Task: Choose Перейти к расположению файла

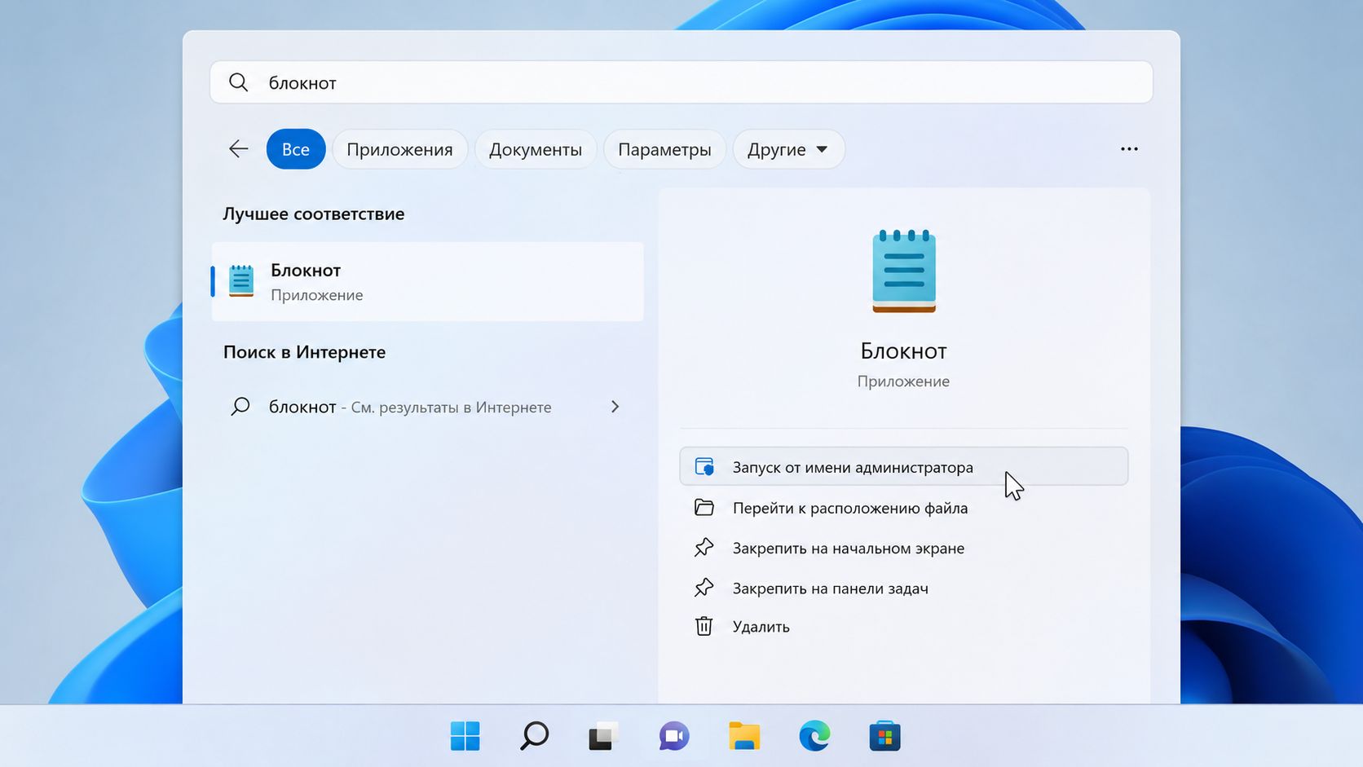Action: coord(903,508)
